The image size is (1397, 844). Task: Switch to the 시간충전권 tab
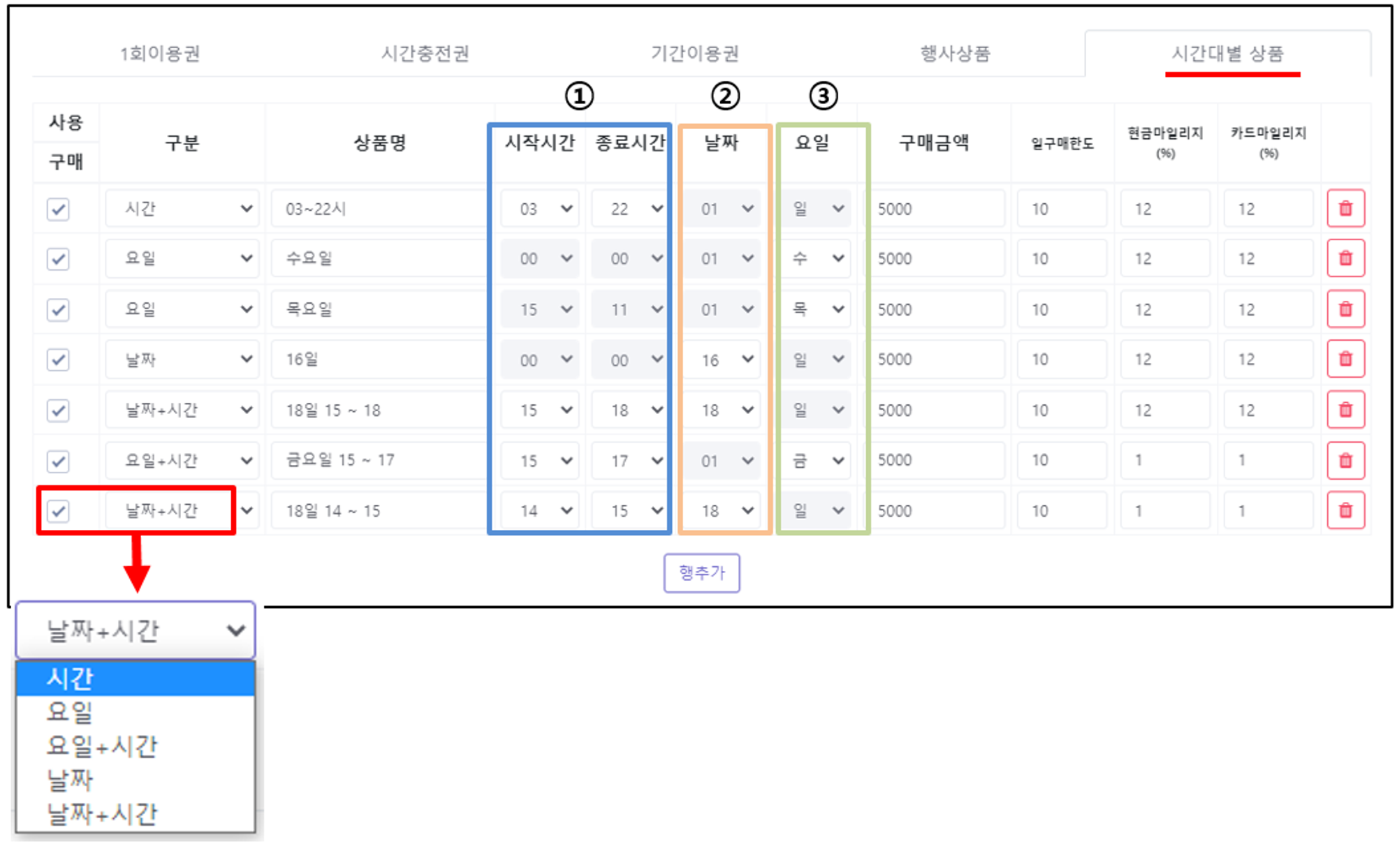(x=425, y=54)
